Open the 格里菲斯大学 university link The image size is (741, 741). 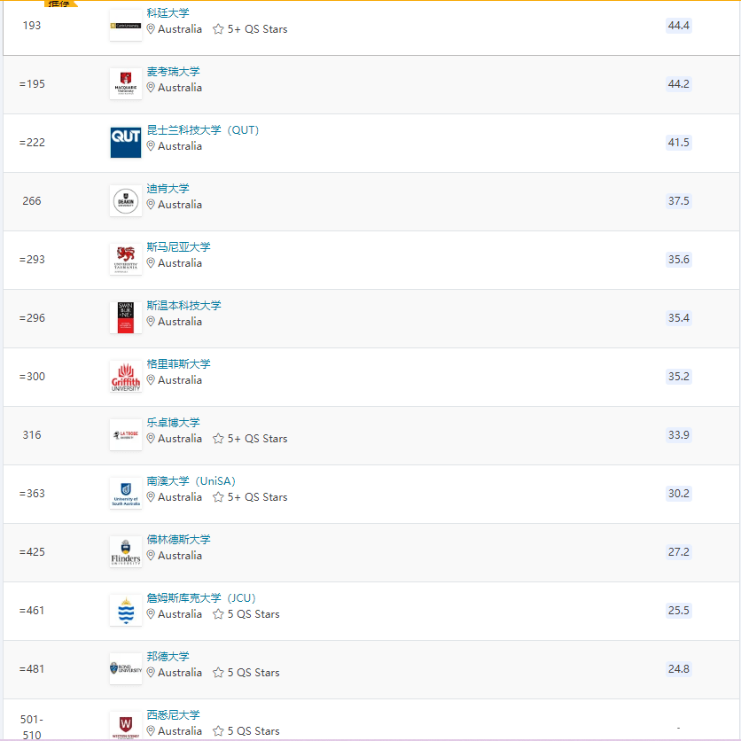[x=178, y=364]
